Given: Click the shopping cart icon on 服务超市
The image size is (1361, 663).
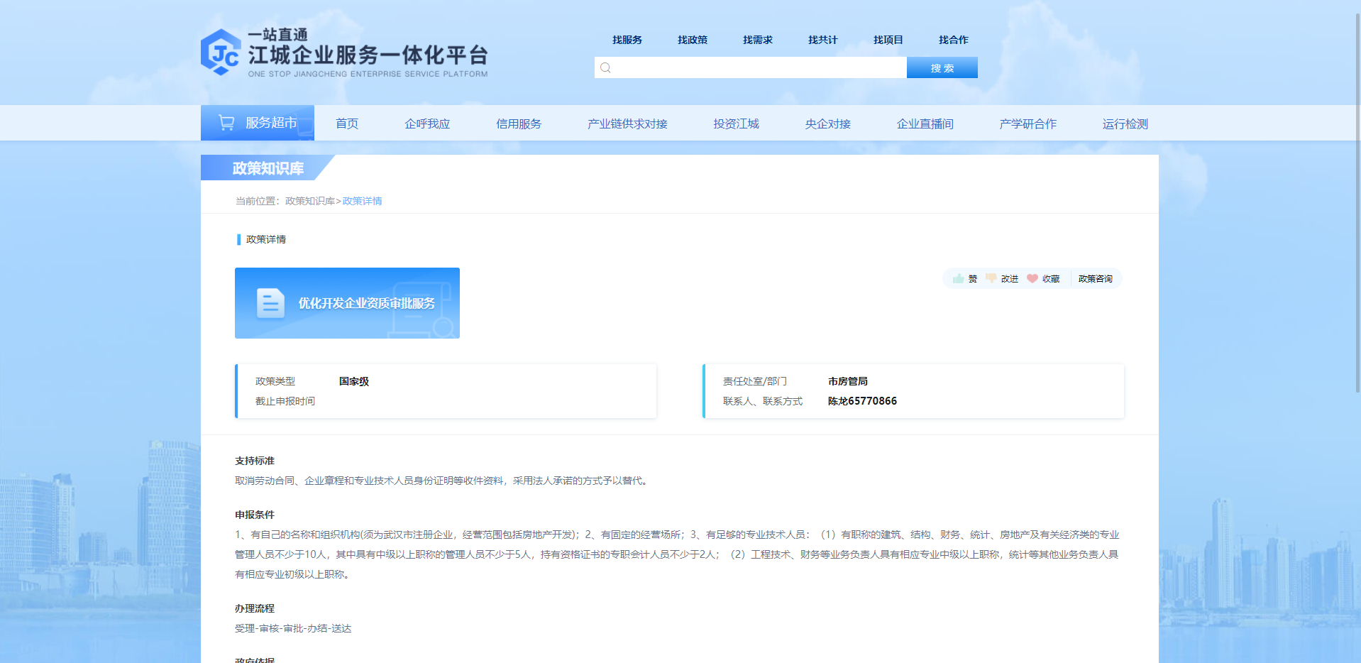Looking at the screenshot, I should (226, 122).
